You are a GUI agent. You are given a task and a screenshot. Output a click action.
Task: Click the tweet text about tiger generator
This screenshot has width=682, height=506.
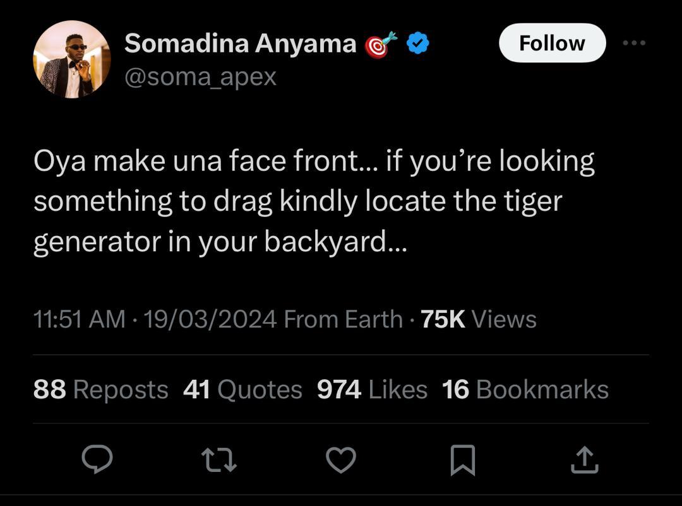pyautogui.click(x=314, y=203)
